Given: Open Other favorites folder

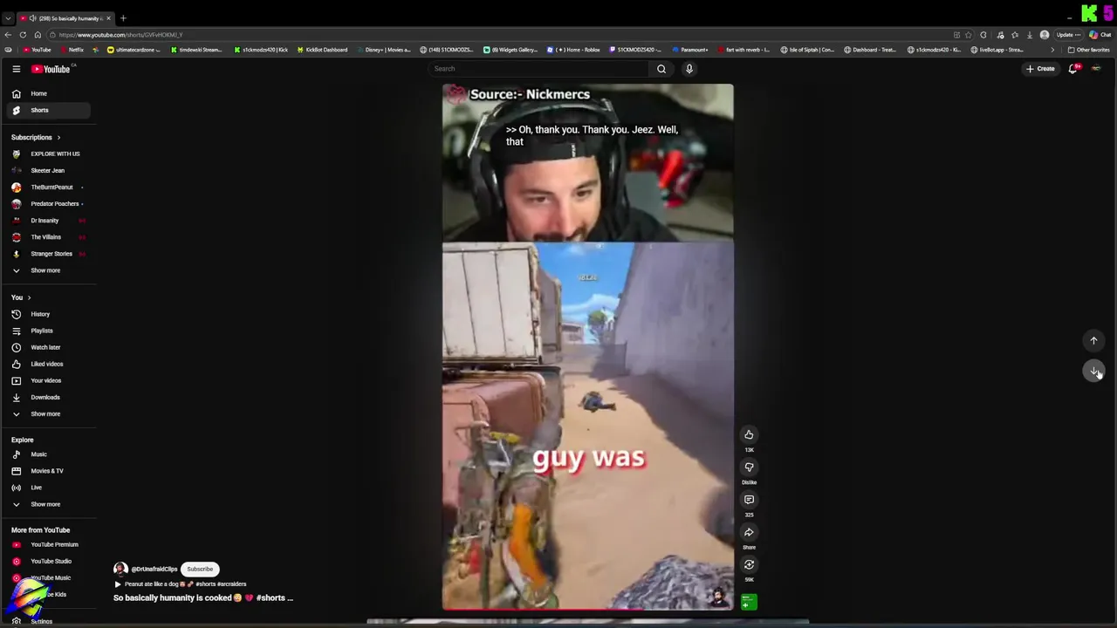Looking at the screenshot, I should 1088,50.
